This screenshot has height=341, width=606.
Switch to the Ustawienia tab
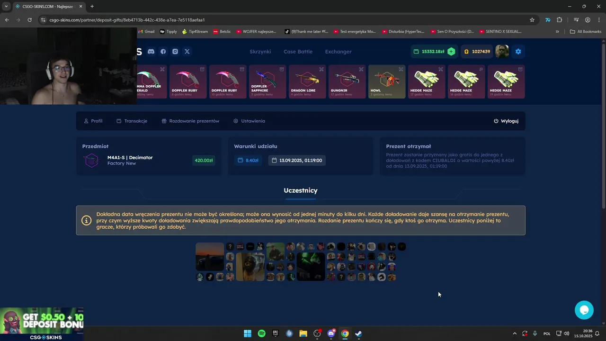(x=249, y=121)
